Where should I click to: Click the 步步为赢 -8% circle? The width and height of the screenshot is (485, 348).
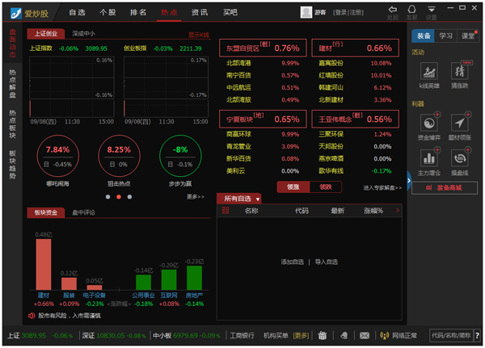click(x=180, y=156)
